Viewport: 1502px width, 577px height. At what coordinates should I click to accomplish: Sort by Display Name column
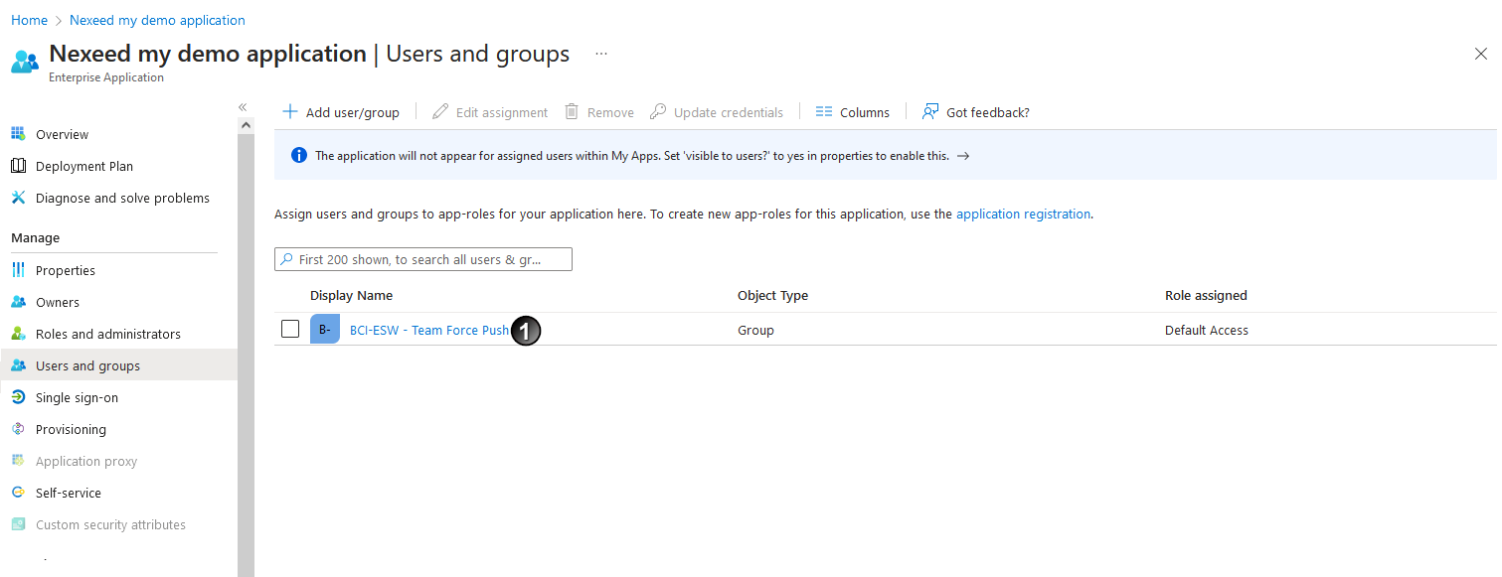pos(351,295)
